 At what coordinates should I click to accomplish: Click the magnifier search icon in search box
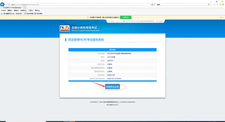coord(209,4)
